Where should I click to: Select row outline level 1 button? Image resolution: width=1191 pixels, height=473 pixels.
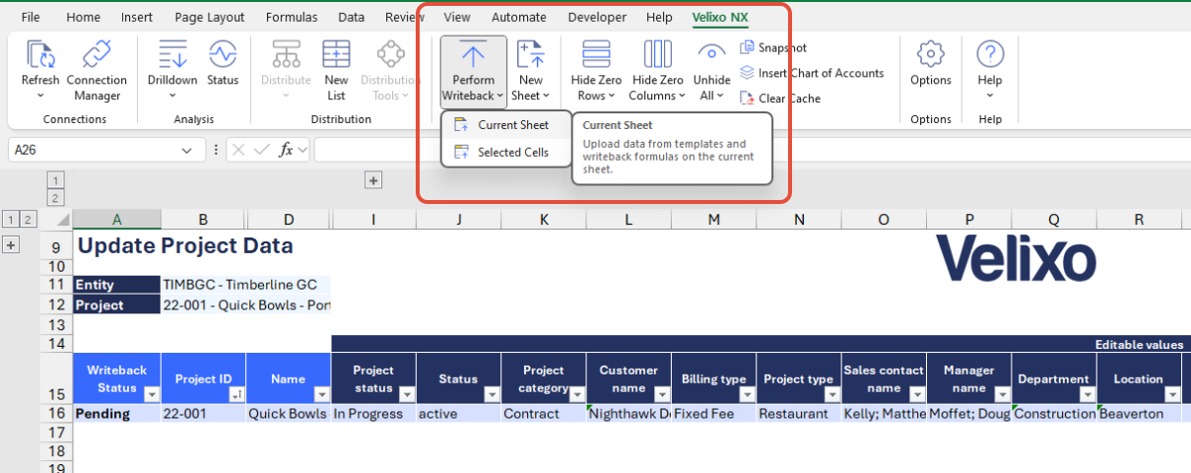click(11, 219)
